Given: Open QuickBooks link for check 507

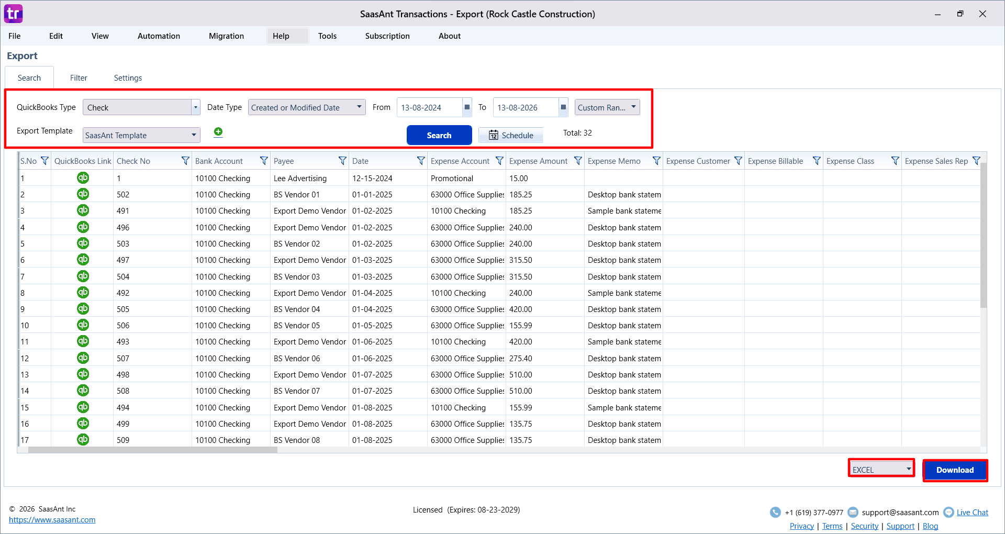Looking at the screenshot, I should coord(83,358).
